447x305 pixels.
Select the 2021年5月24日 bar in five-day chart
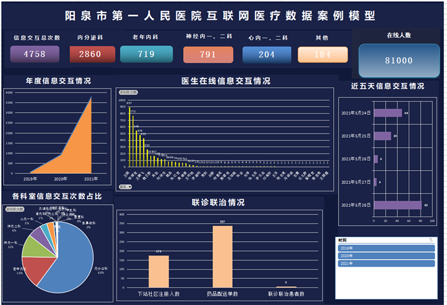(388, 113)
